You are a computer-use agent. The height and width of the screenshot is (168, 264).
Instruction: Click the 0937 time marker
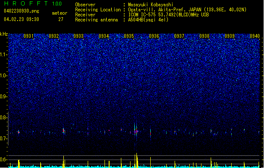pos(179,36)
